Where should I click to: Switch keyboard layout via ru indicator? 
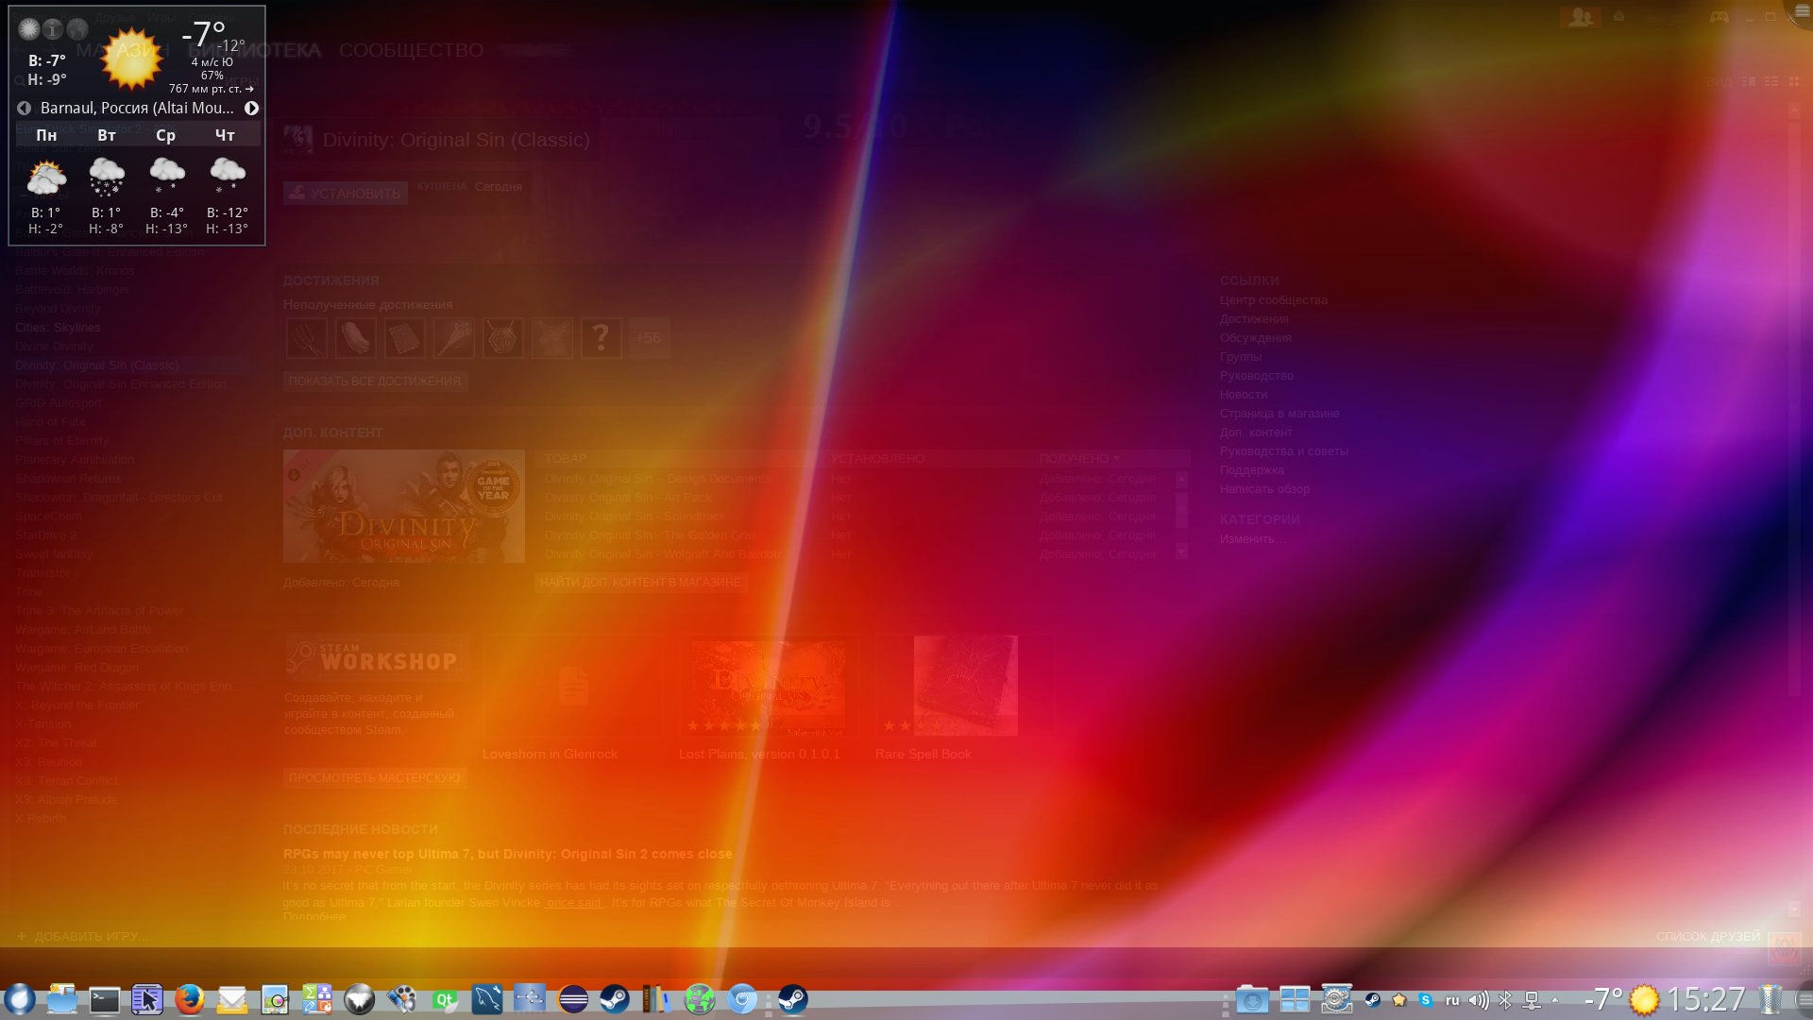click(1452, 999)
